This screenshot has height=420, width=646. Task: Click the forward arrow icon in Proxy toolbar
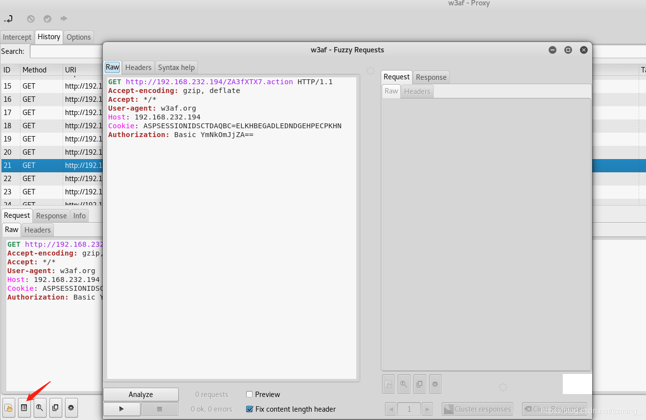64,19
